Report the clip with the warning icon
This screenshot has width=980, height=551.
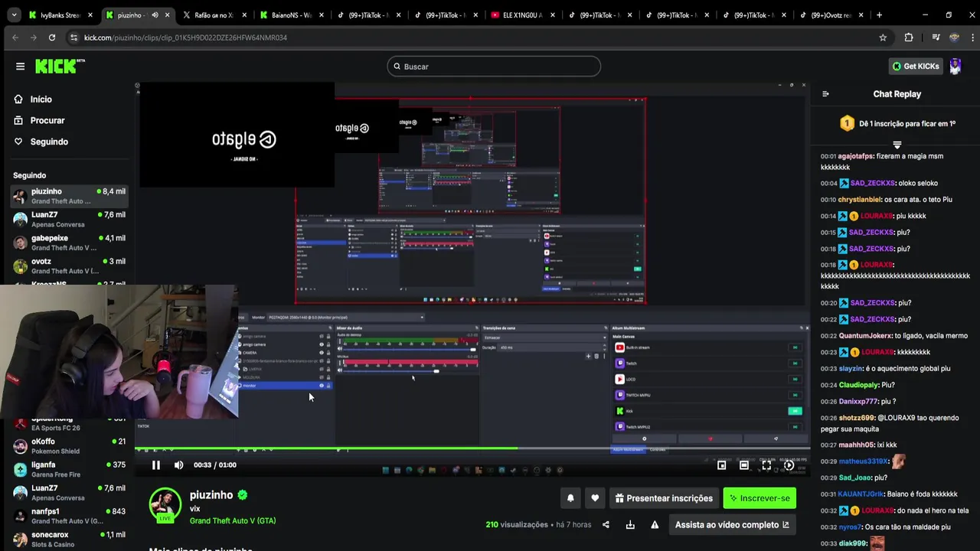[655, 525]
